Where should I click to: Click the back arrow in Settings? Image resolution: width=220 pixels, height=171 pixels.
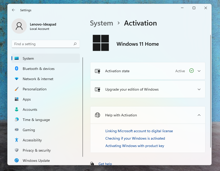click(x=14, y=10)
